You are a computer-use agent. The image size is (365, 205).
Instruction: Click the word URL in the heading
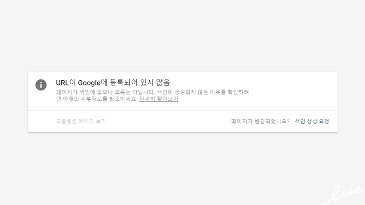pyautogui.click(x=62, y=83)
